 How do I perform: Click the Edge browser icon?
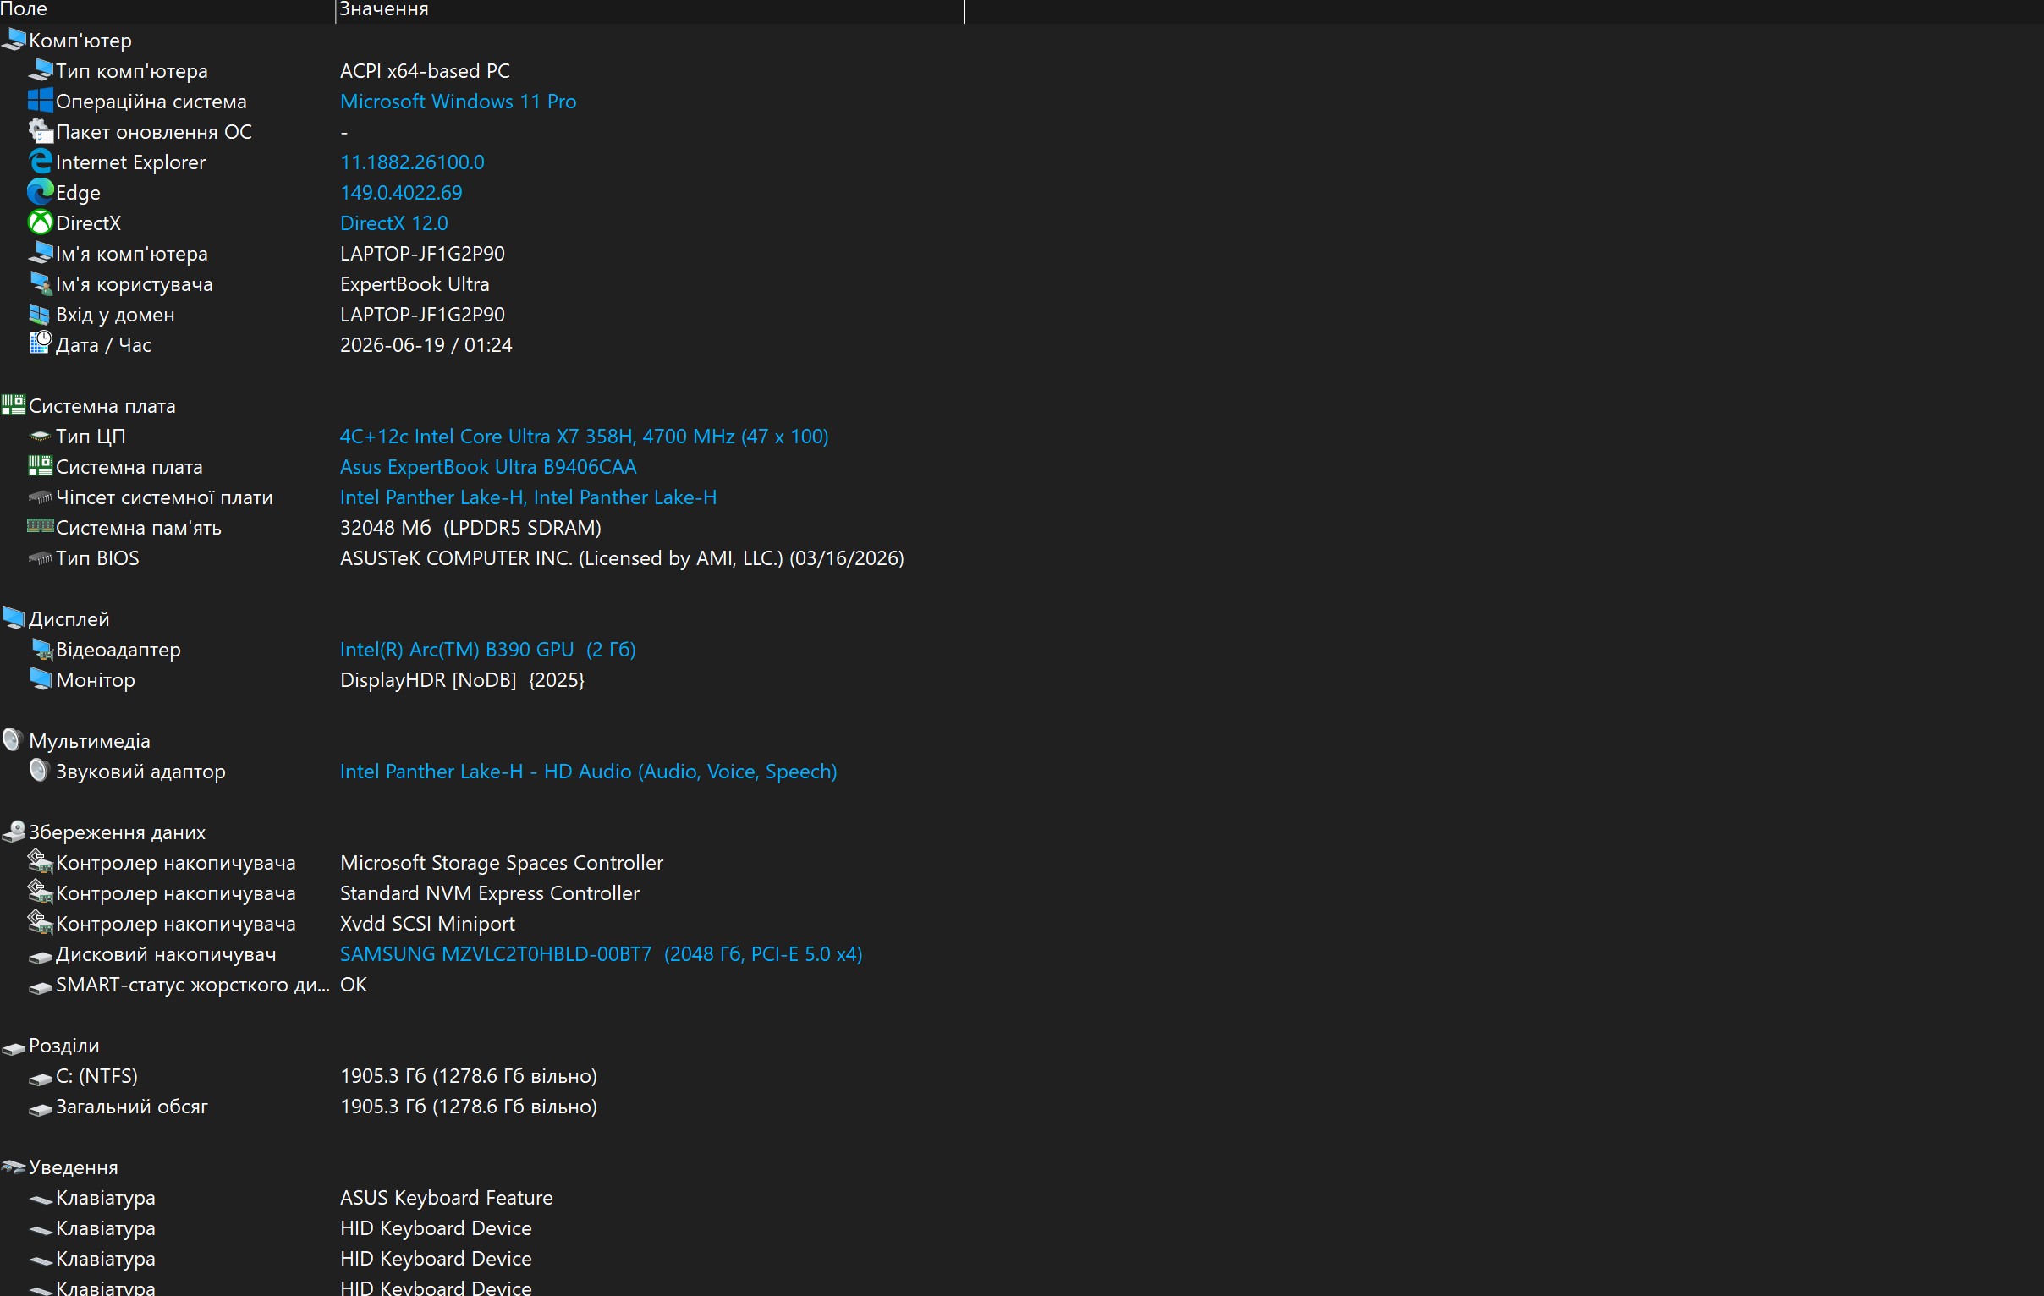[x=40, y=192]
